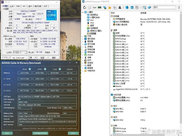Select 计算机名称 in the AIDA64 tree
Viewport: 182px width, 136px height.
[x=95, y=17]
